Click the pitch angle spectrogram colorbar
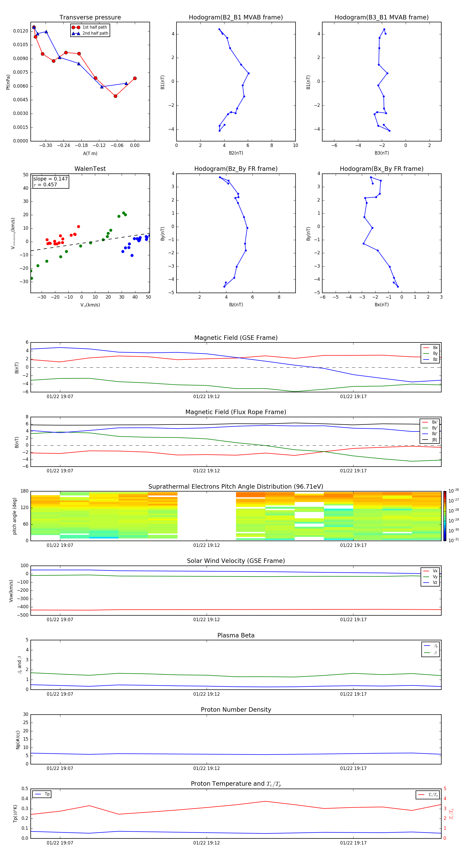472x866 pixels. point(445,516)
